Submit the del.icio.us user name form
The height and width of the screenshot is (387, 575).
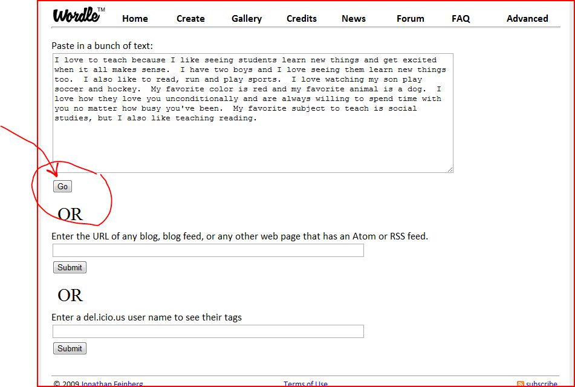coord(70,348)
